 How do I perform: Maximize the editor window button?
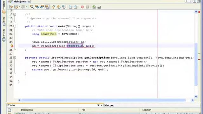tap(199, 1)
